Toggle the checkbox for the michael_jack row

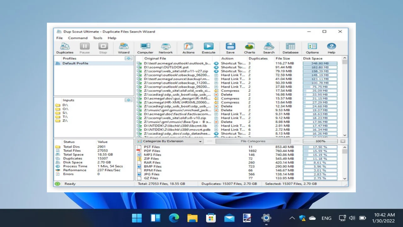(139, 110)
